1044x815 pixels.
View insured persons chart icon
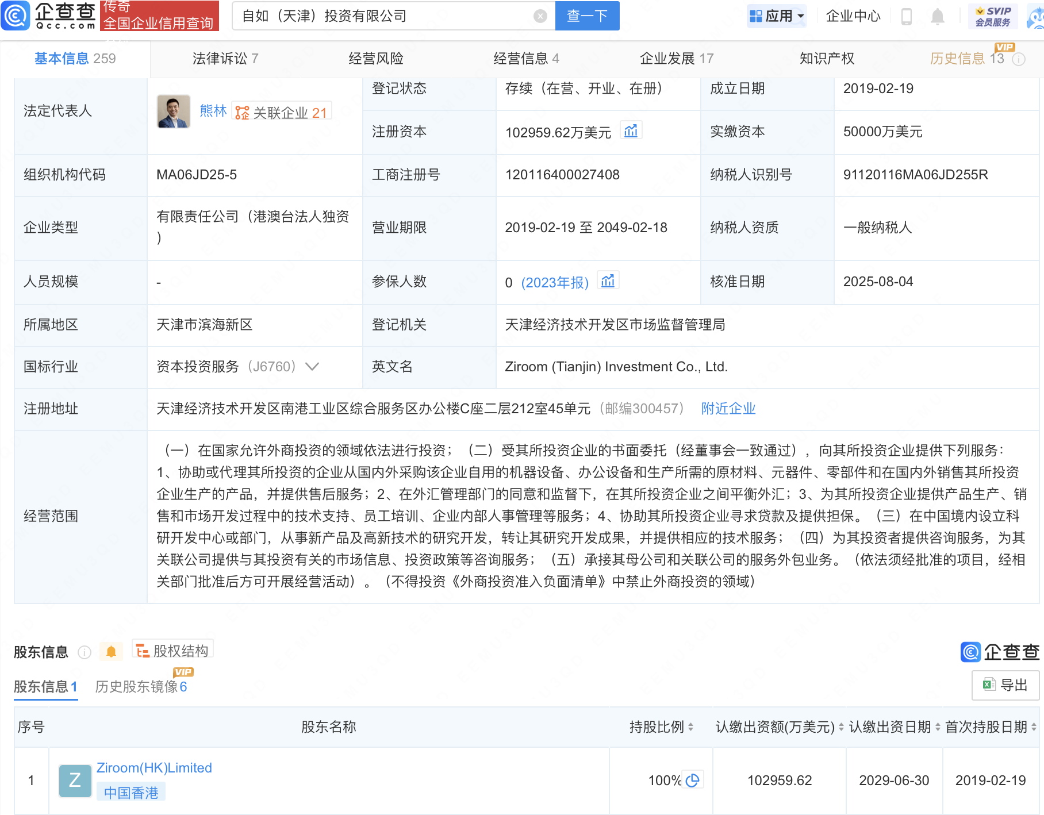[x=608, y=281]
